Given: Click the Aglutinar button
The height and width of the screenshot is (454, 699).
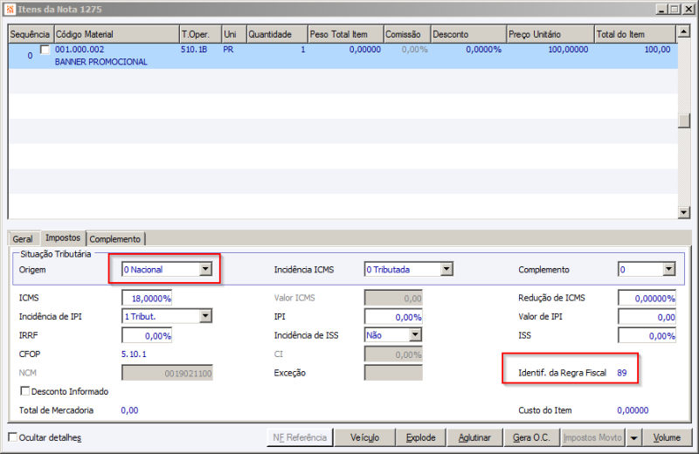Looking at the screenshot, I should pyautogui.click(x=474, y=437).
